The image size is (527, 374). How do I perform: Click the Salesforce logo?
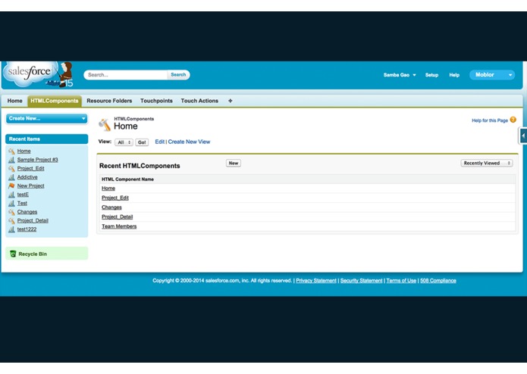38,74
